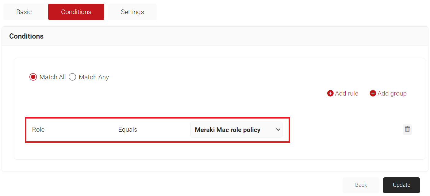Open the Settings tab

(x=132, y=12)
